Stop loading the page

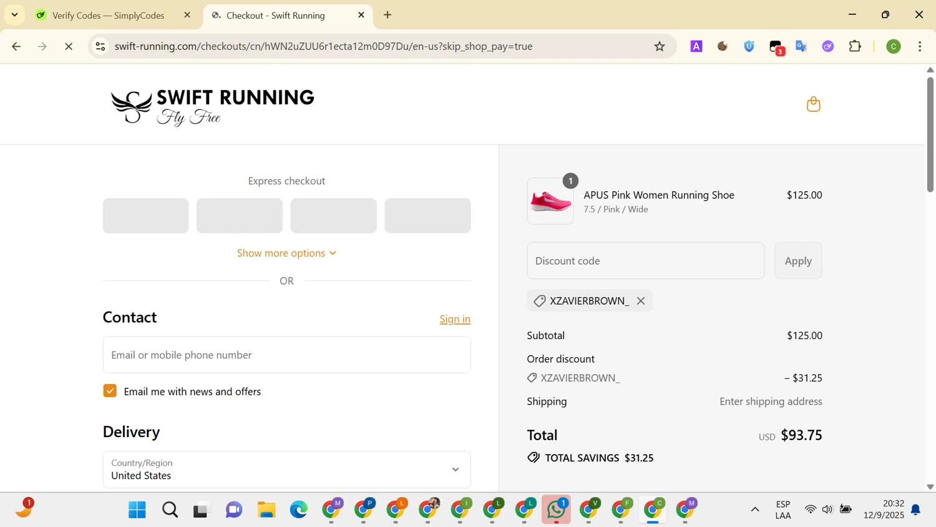point(69,46)
